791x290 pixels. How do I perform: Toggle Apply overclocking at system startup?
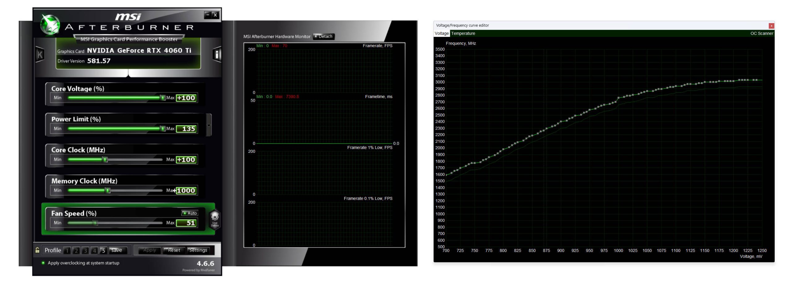[43, 263]
